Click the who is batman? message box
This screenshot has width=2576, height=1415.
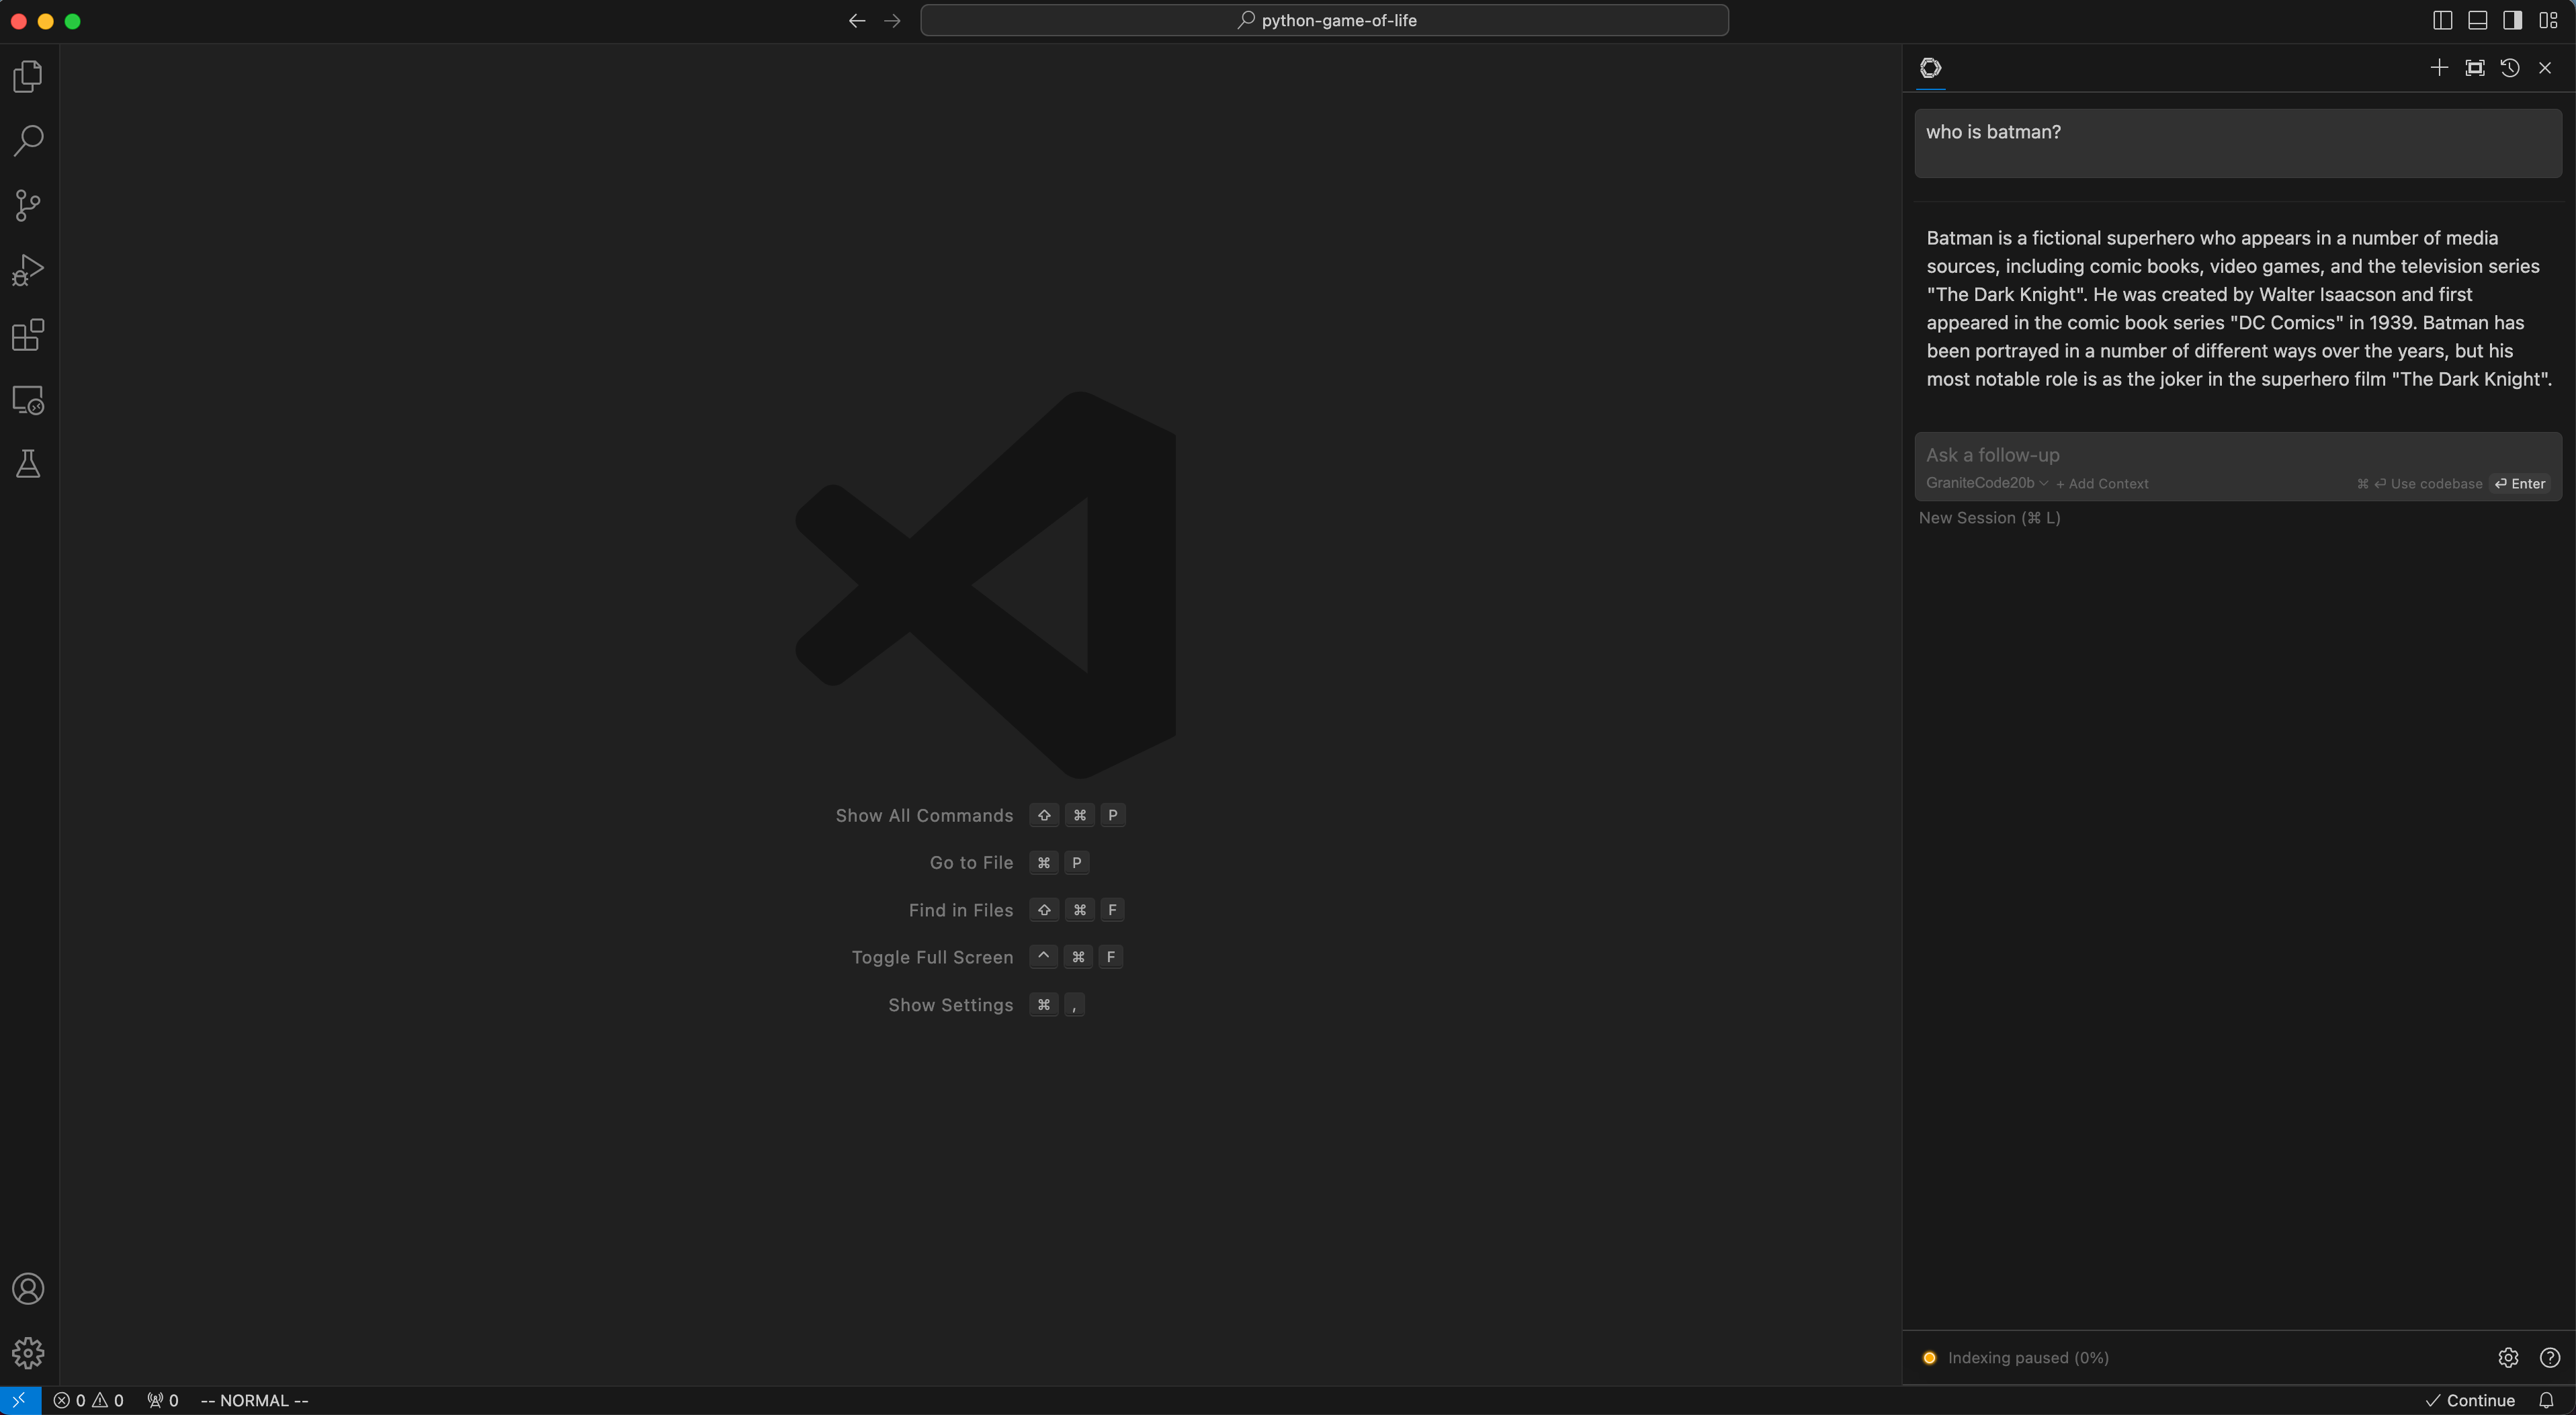pyautogui.click(x=2238, y=143)
